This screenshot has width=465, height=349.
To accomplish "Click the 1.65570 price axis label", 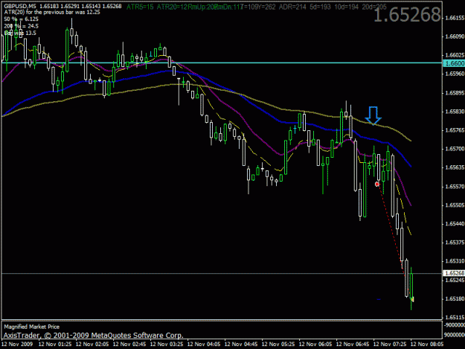I will (455, 187).
